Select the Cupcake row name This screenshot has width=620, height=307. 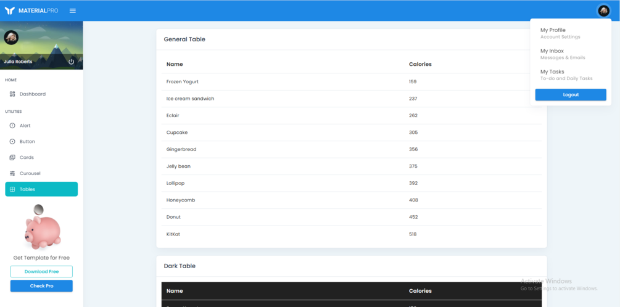(x=177, y=133)
